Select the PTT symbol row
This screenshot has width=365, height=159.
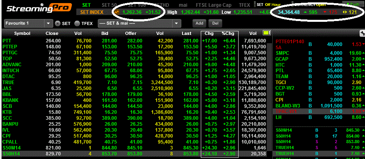(x=134, y=41)
